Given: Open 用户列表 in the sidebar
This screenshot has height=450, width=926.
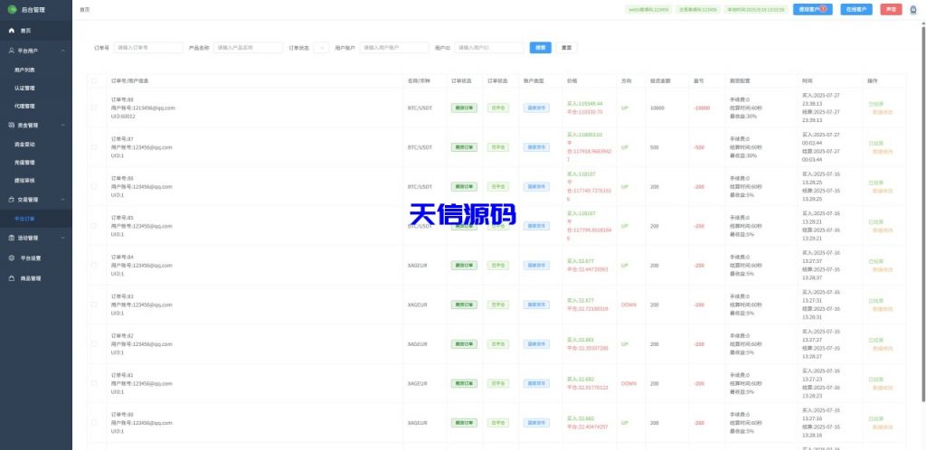Looking at the screenshot, I should 25,70.
